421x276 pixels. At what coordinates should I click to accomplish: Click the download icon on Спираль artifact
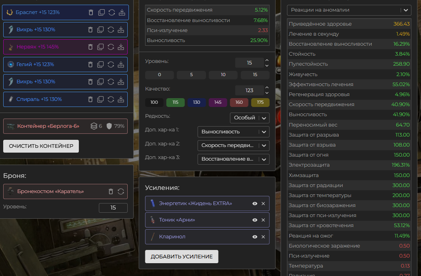pyautogui.click(x=121, y=99)
